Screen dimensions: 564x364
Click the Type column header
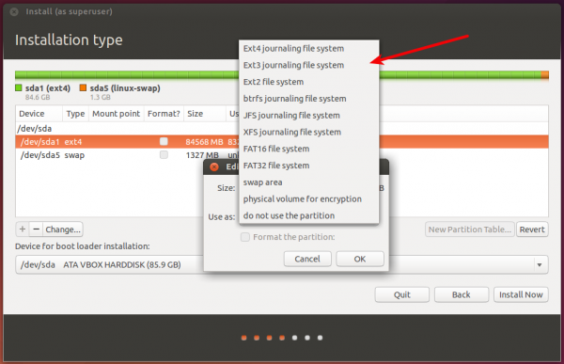click(x=75, y=114)
